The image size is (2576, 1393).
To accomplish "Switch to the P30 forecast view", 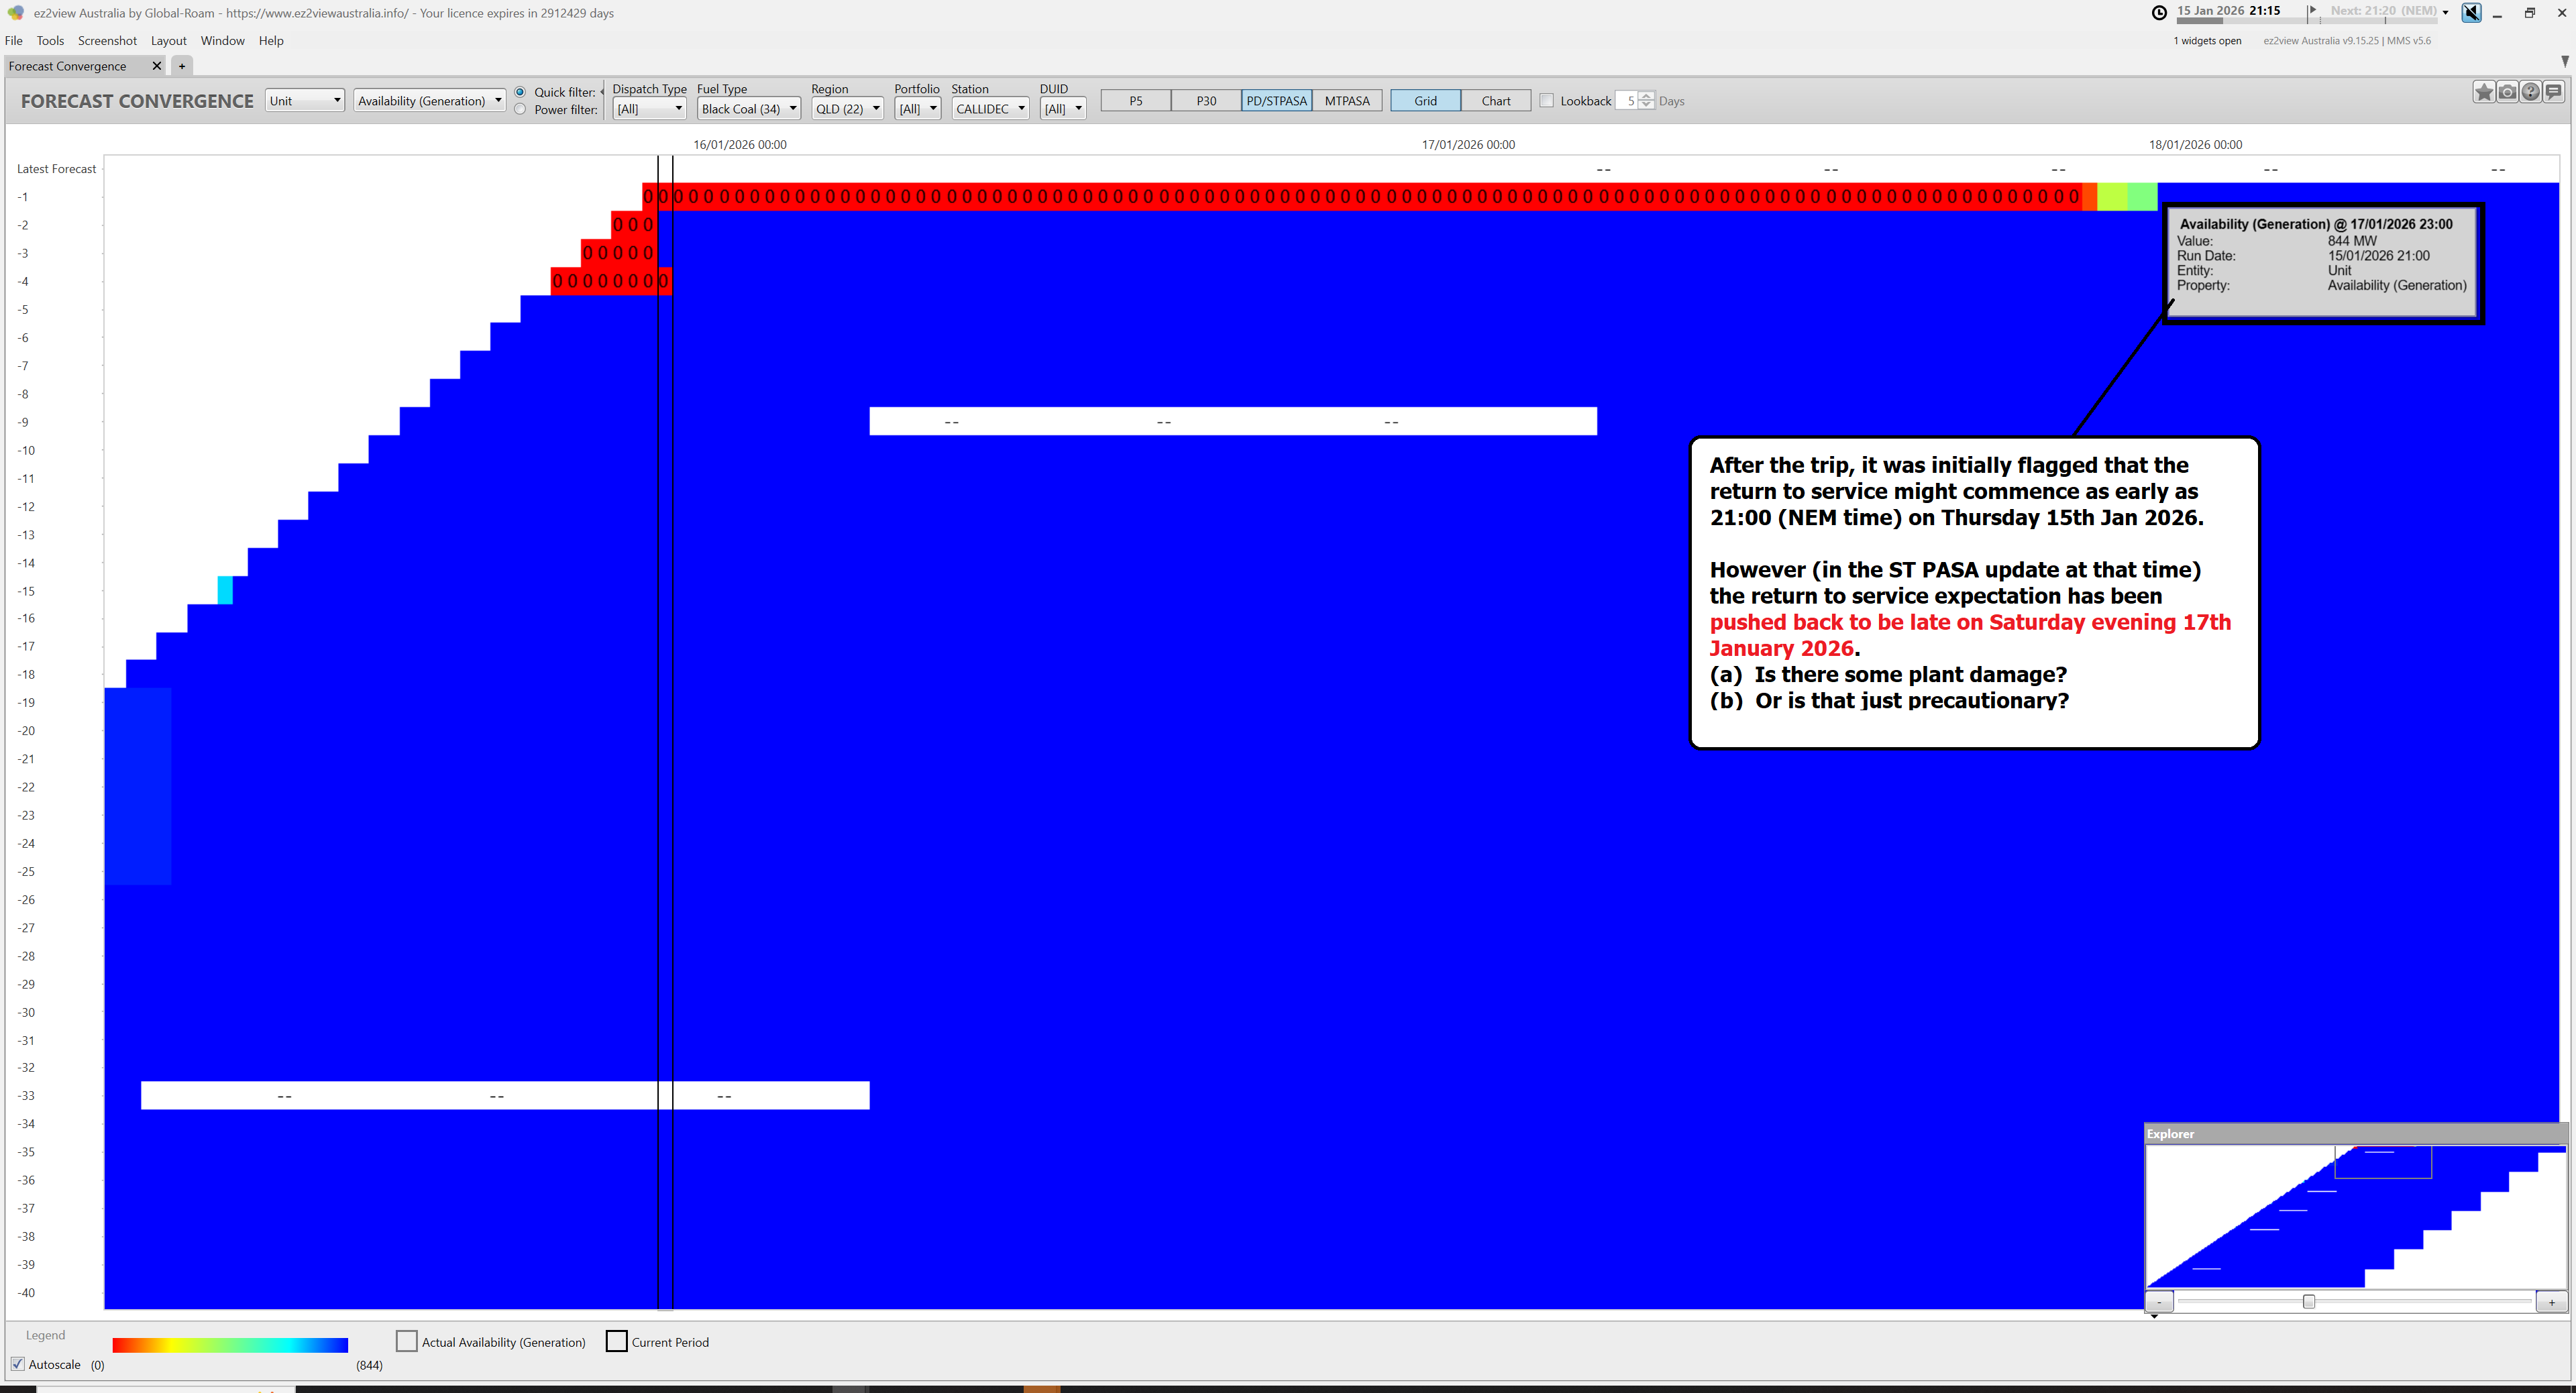I will pos(1207,101).
